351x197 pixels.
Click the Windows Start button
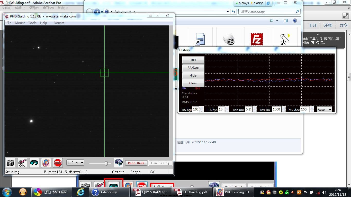7,192
